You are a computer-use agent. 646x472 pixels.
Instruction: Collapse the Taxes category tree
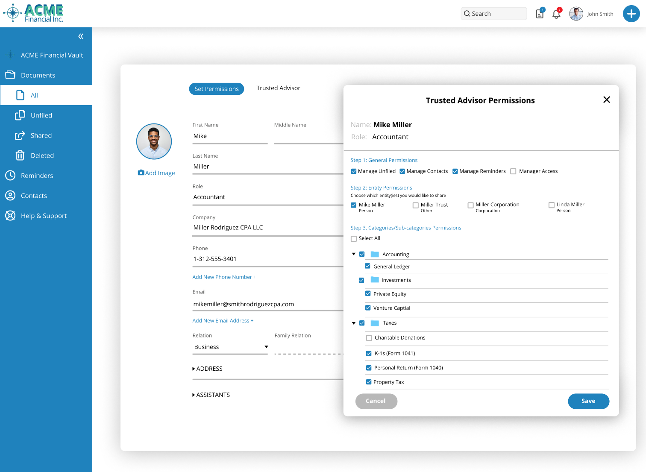coord(353,323)
